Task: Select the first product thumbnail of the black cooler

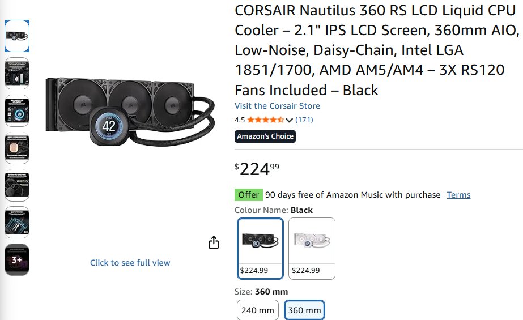Action: (17, 36)
